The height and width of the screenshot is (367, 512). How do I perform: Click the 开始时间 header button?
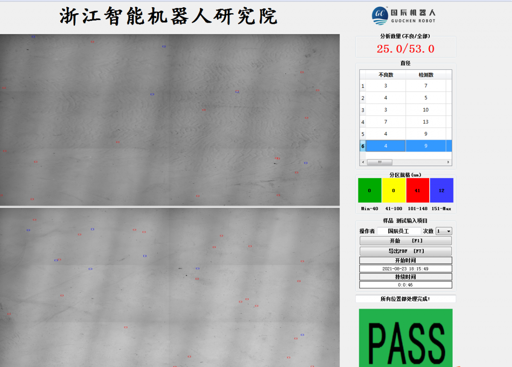405,260
